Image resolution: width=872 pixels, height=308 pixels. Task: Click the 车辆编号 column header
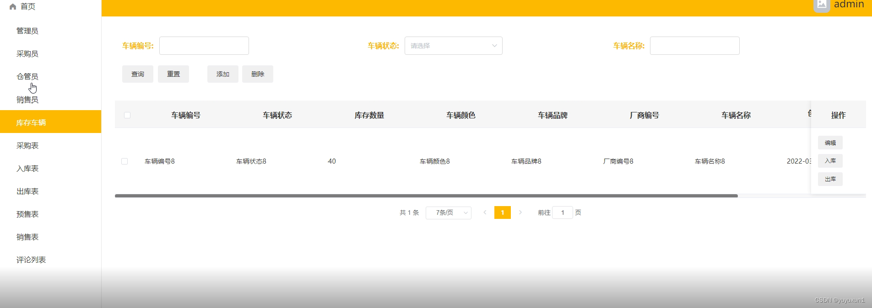click(186, 115)
